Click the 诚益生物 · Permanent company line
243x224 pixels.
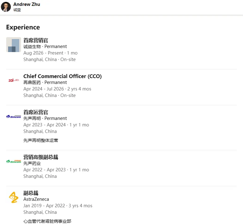[45, 46]
